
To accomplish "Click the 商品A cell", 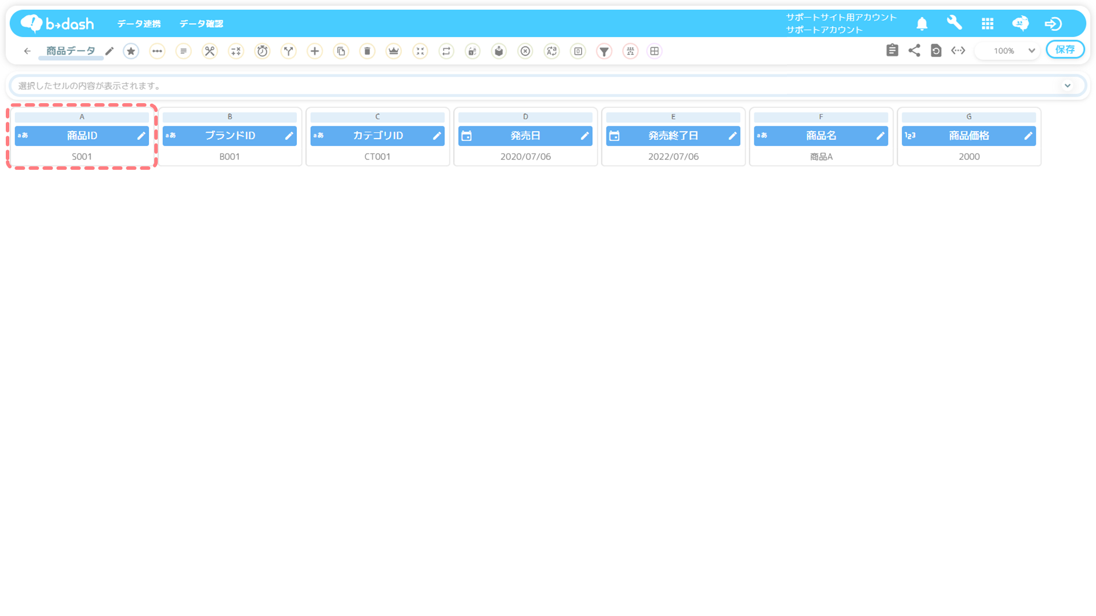I will (821, 156).
